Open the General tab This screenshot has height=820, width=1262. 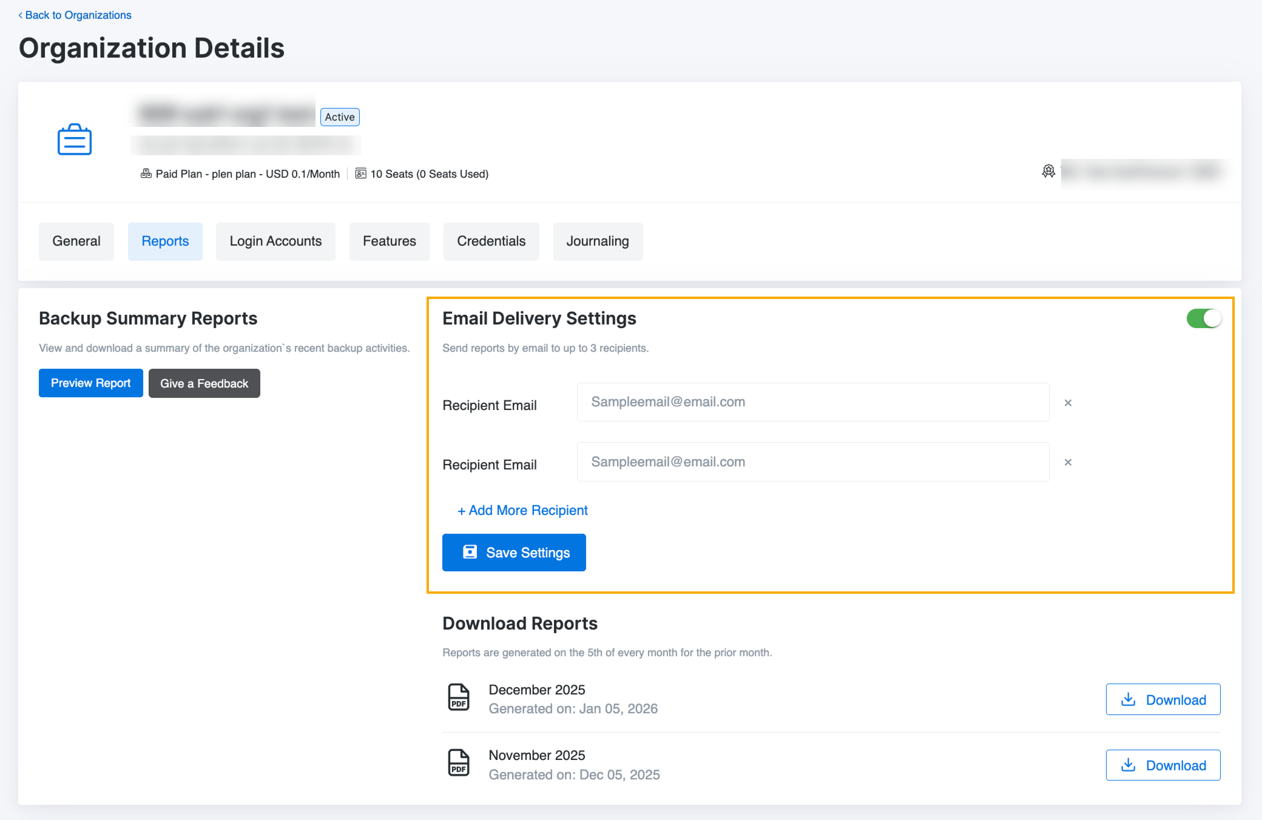[76, 241]
